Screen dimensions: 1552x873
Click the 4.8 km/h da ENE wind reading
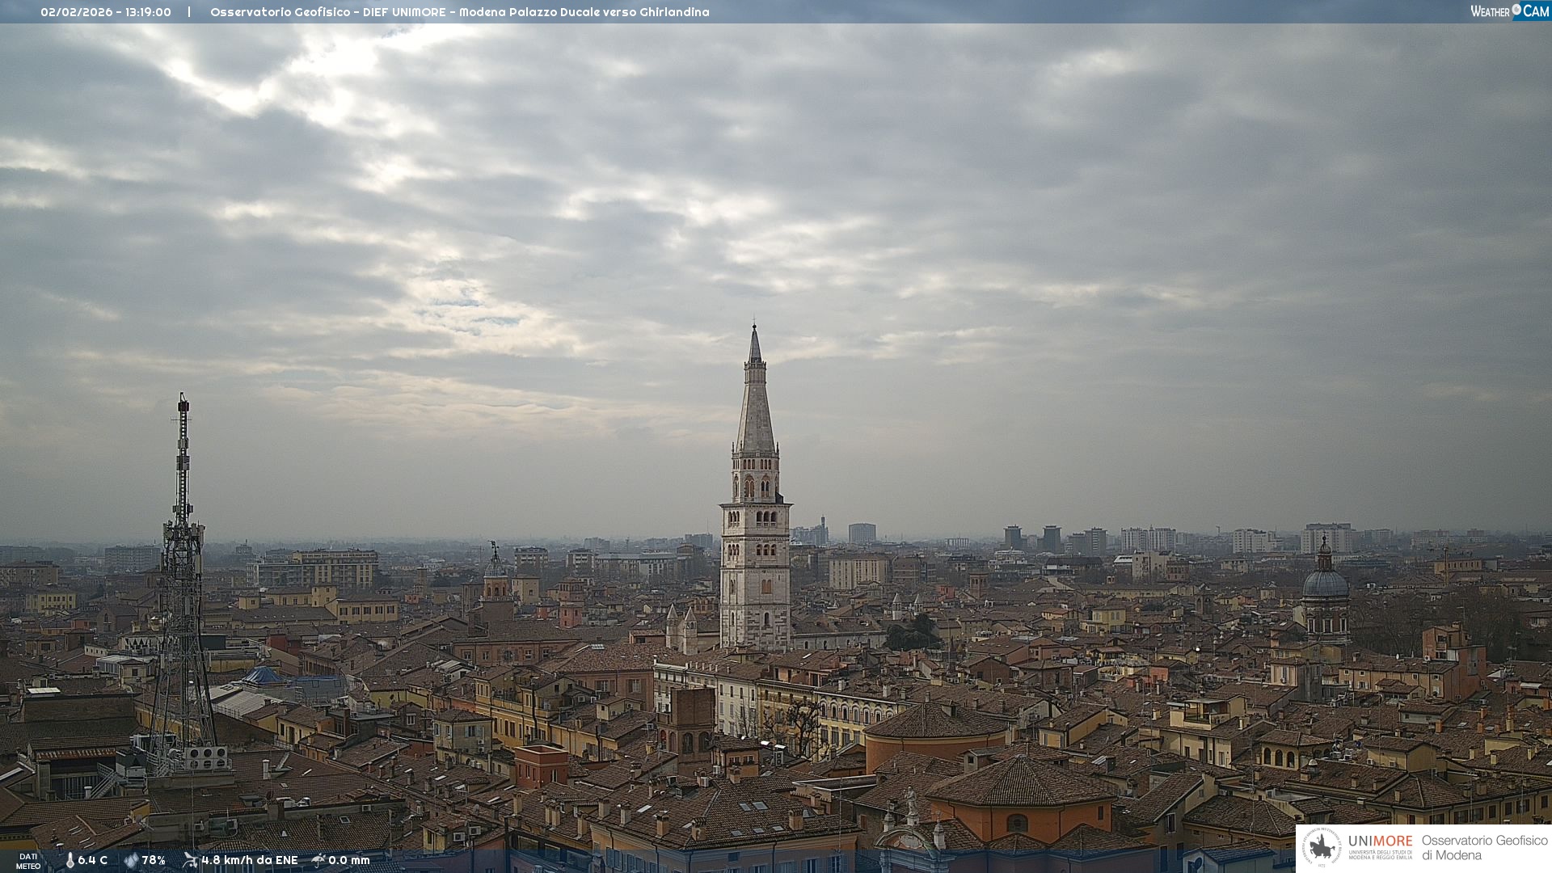[250, 860]
